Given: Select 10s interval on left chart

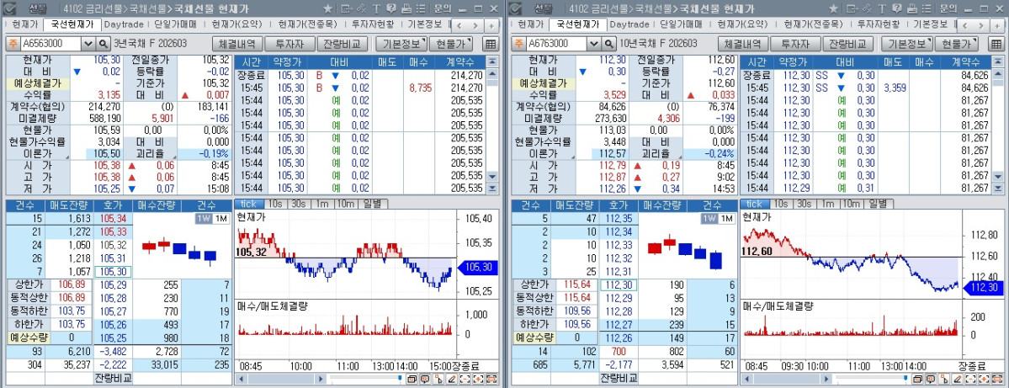Looking at the screenshot, I should coord(275,204).
